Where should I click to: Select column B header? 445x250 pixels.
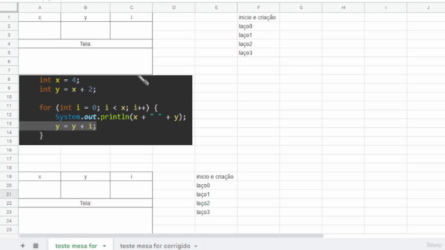pyautogui.click(x=86, y=8)
